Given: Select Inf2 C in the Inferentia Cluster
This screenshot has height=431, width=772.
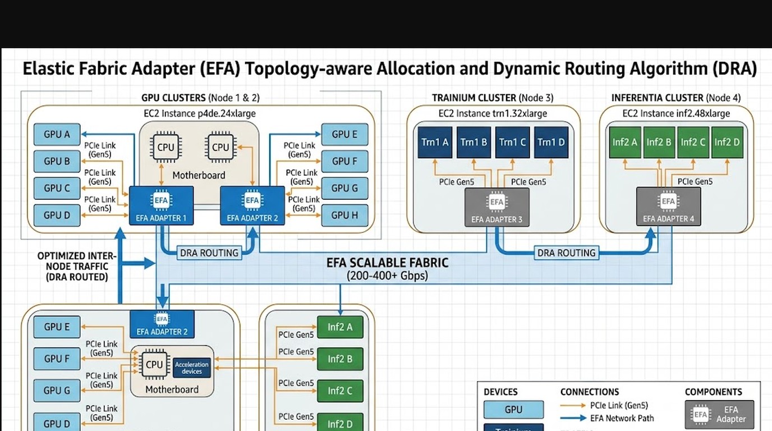Looking at the screenshot, I should pos(693,143).
